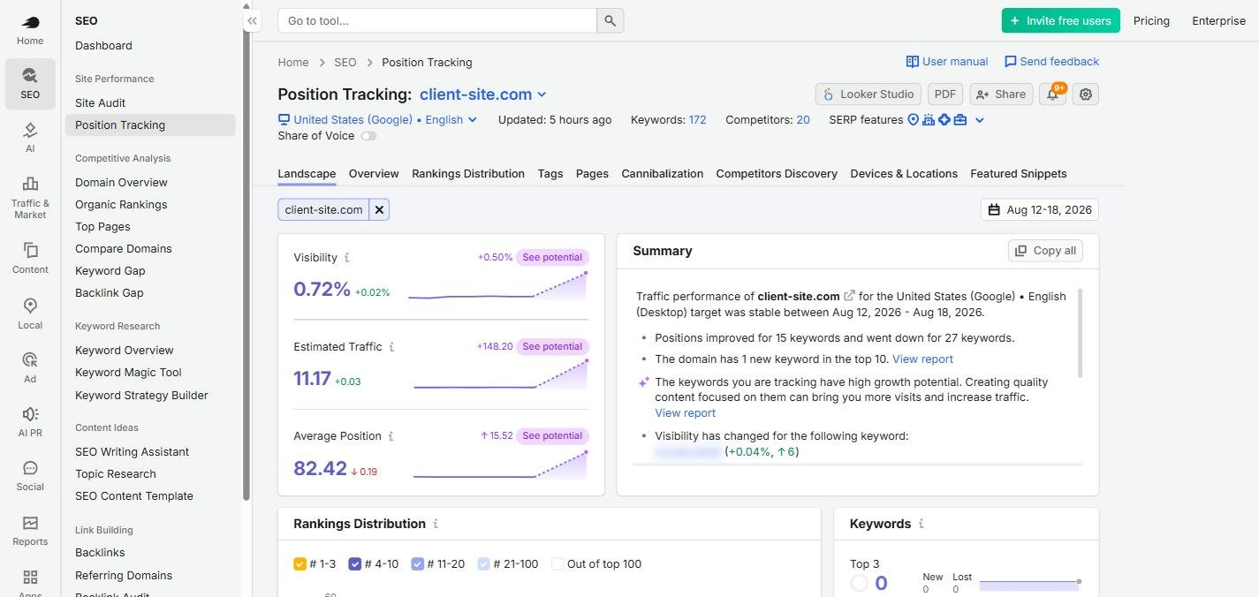Uncheck the # 11-20 checkbox
Screen dimensions: 1259x597
(x=417, y=564)
